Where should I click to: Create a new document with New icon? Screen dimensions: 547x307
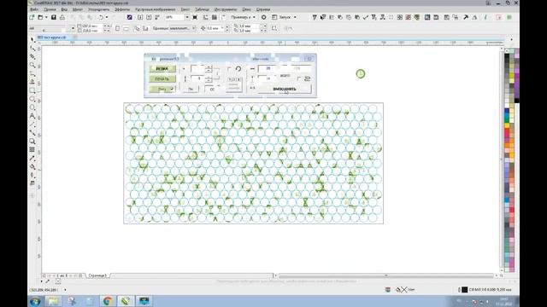point(32,17)
